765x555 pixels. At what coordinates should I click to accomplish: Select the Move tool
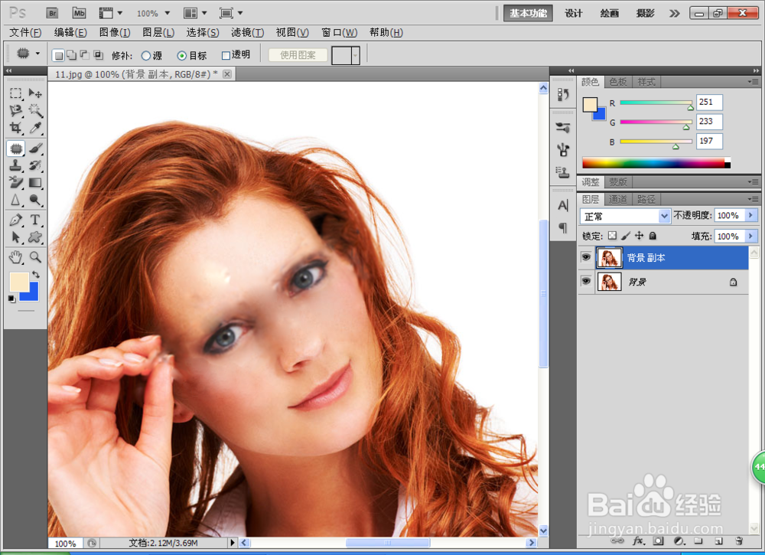pos(35,93)
